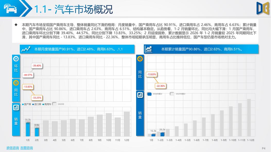
Task: Click the car icon in the title banner
Action: pyautogui.click(x=10, y=9)
